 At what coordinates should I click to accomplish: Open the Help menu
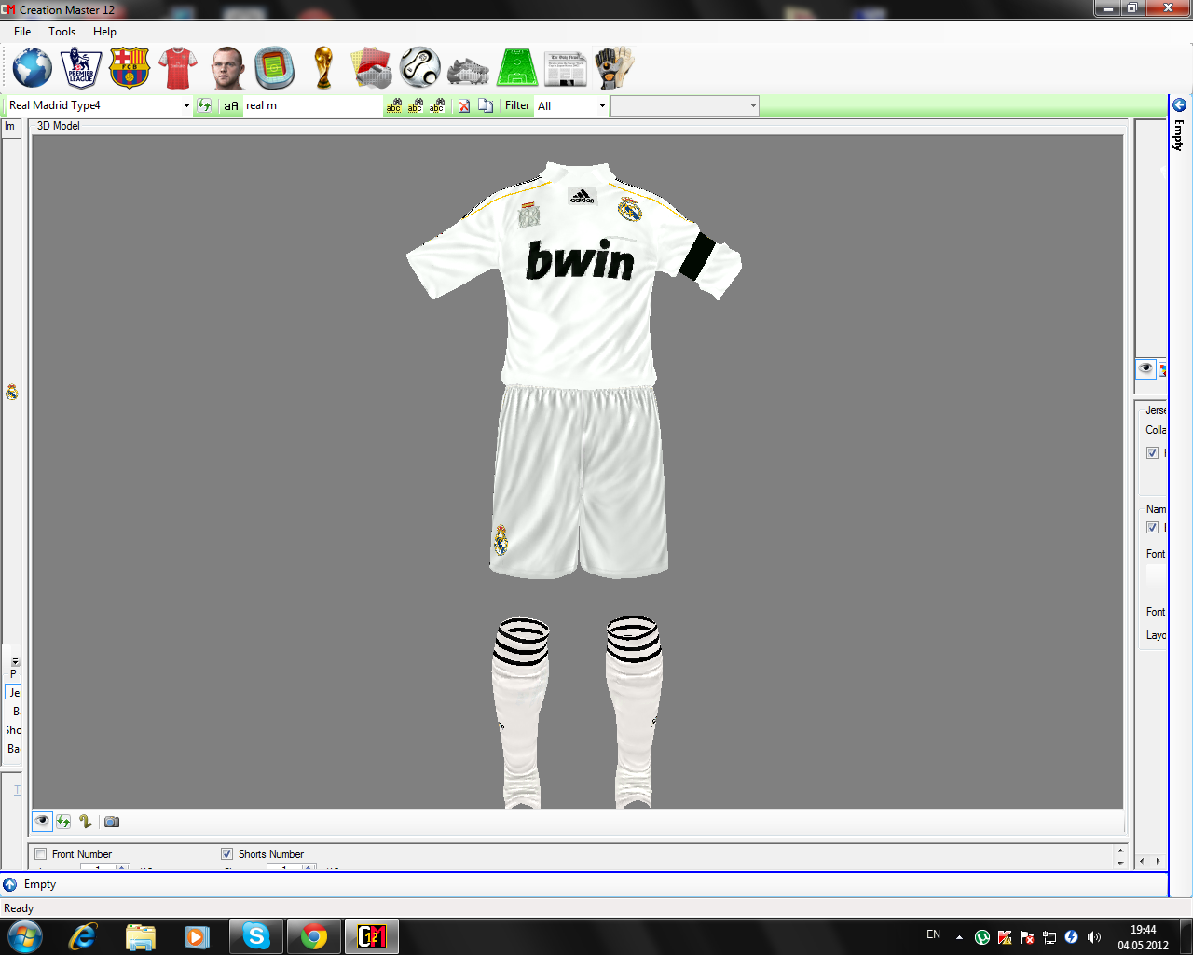pos(104,32)
